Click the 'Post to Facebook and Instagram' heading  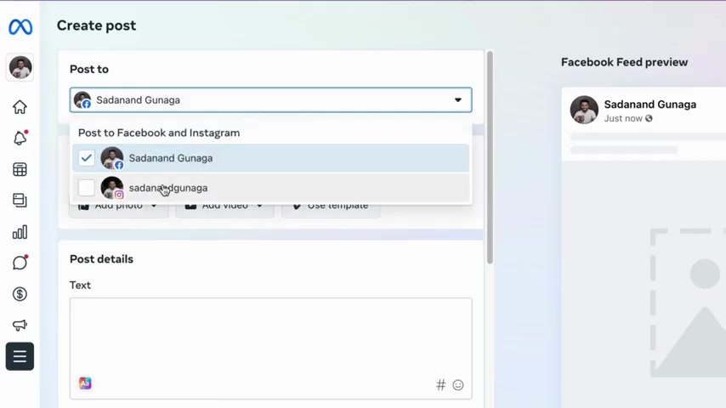[159, 133]
